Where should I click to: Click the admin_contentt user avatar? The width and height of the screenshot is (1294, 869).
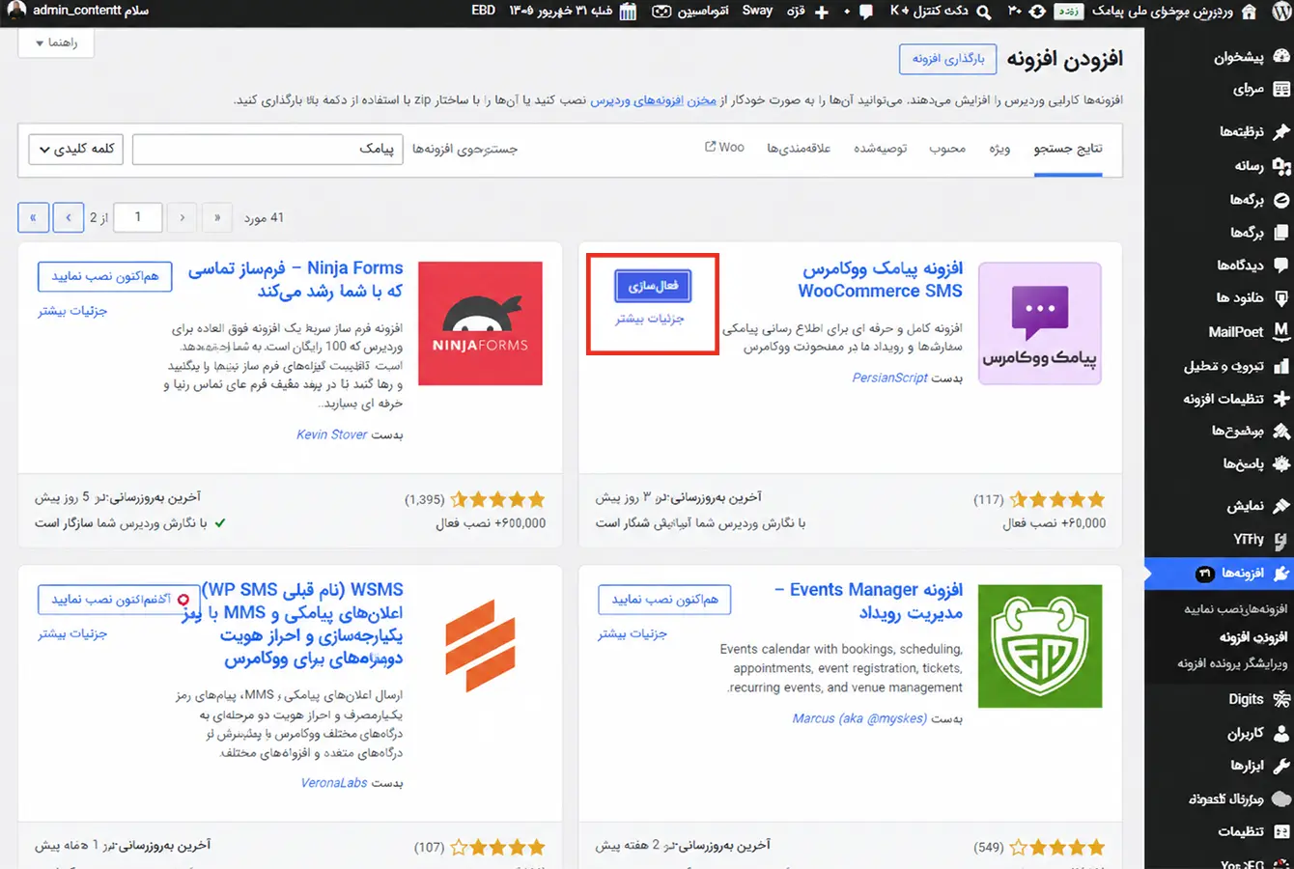(x=16, y=11)
